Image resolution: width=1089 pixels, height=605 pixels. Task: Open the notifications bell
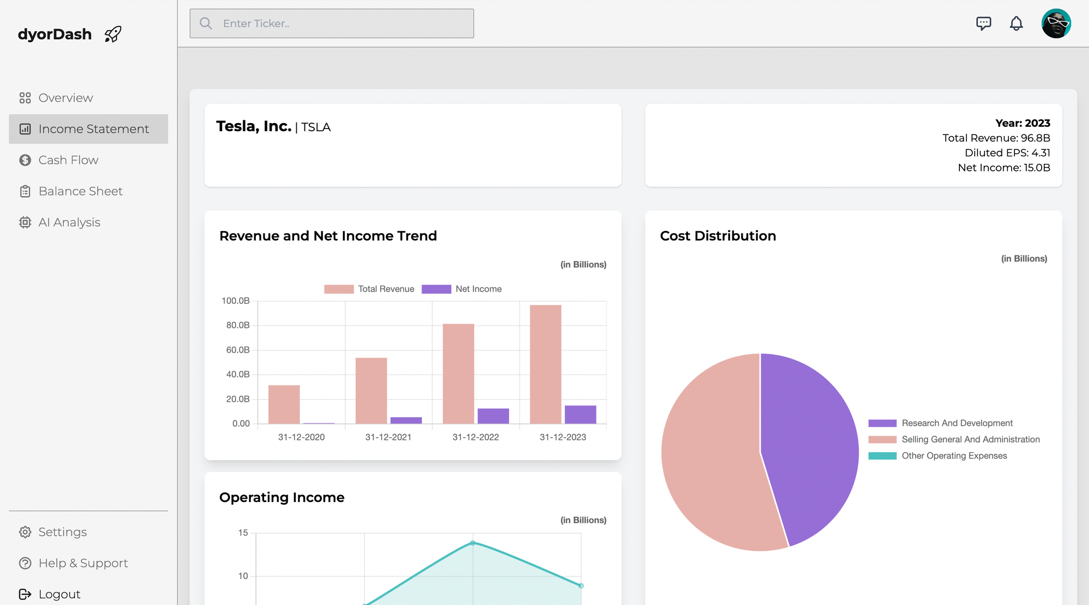pyautogui.click(x=1016, y=23)
